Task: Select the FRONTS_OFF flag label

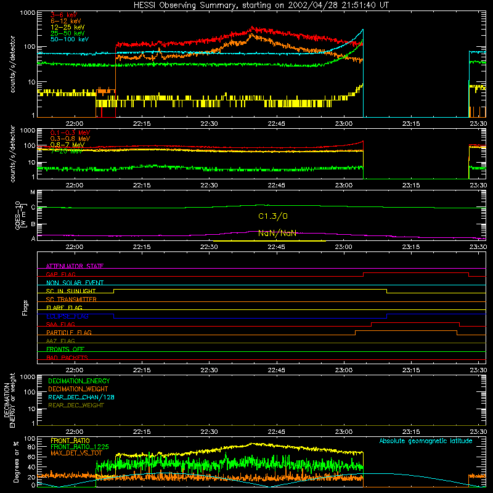Action: (x=65, y=349)
